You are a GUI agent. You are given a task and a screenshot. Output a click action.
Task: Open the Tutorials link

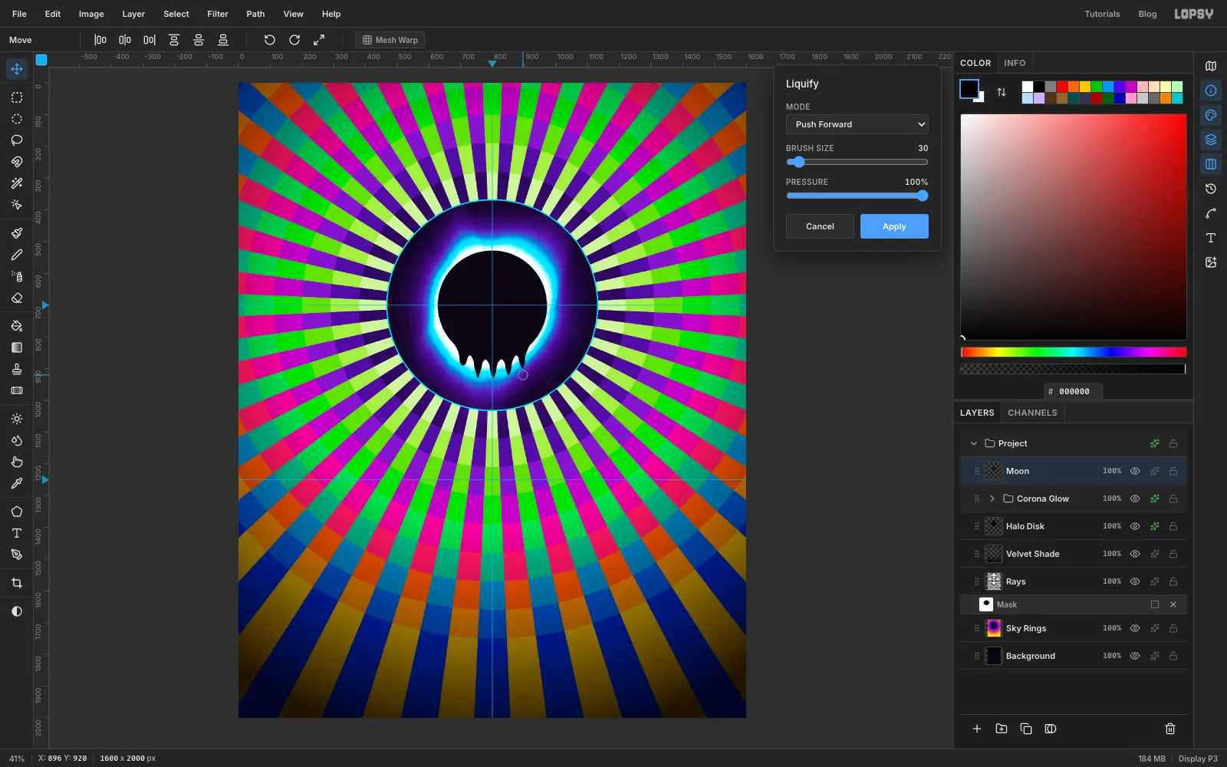[1102, 14]
